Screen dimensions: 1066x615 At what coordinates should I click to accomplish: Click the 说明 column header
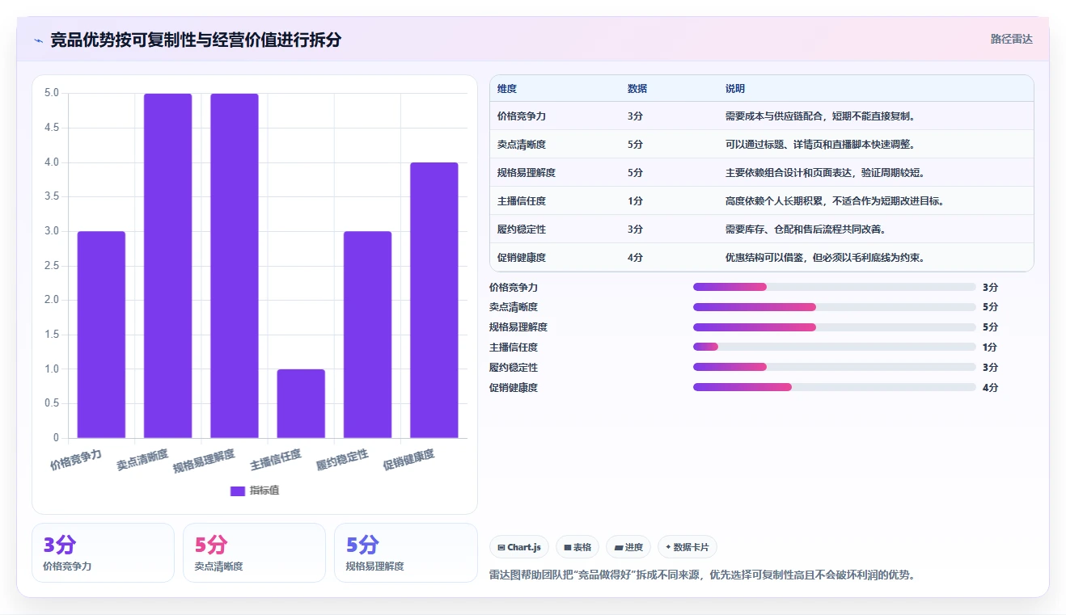click(735, 89)
